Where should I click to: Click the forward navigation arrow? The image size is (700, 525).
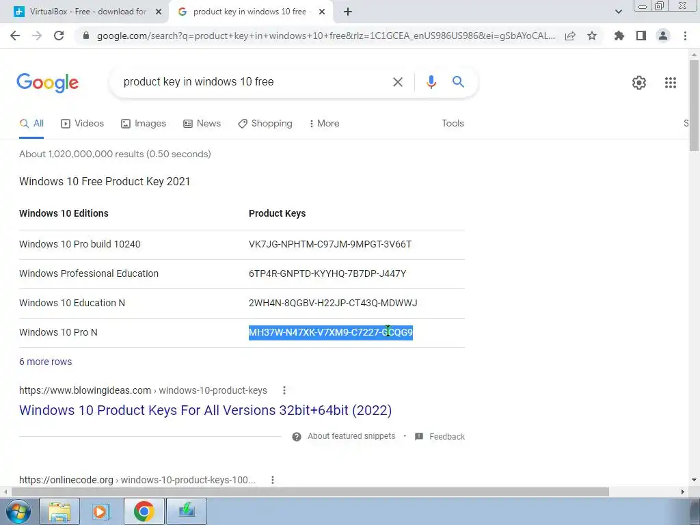click(37, 36)
